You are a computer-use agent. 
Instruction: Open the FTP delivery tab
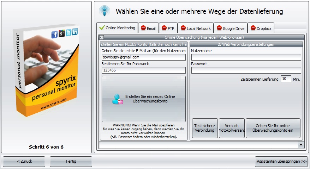168,28
